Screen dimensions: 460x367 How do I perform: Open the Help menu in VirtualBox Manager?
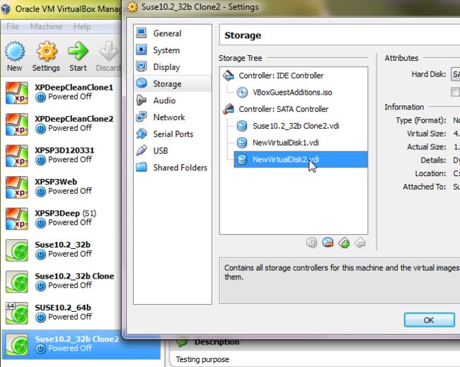(x=82, y=26)
